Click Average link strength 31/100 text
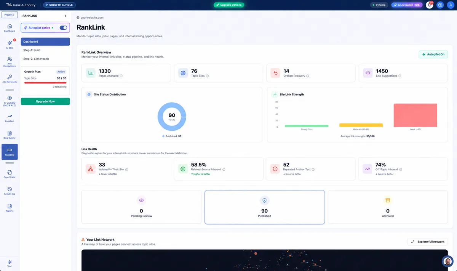The width and height of the screenshot is (457, 271). point(357,136)
